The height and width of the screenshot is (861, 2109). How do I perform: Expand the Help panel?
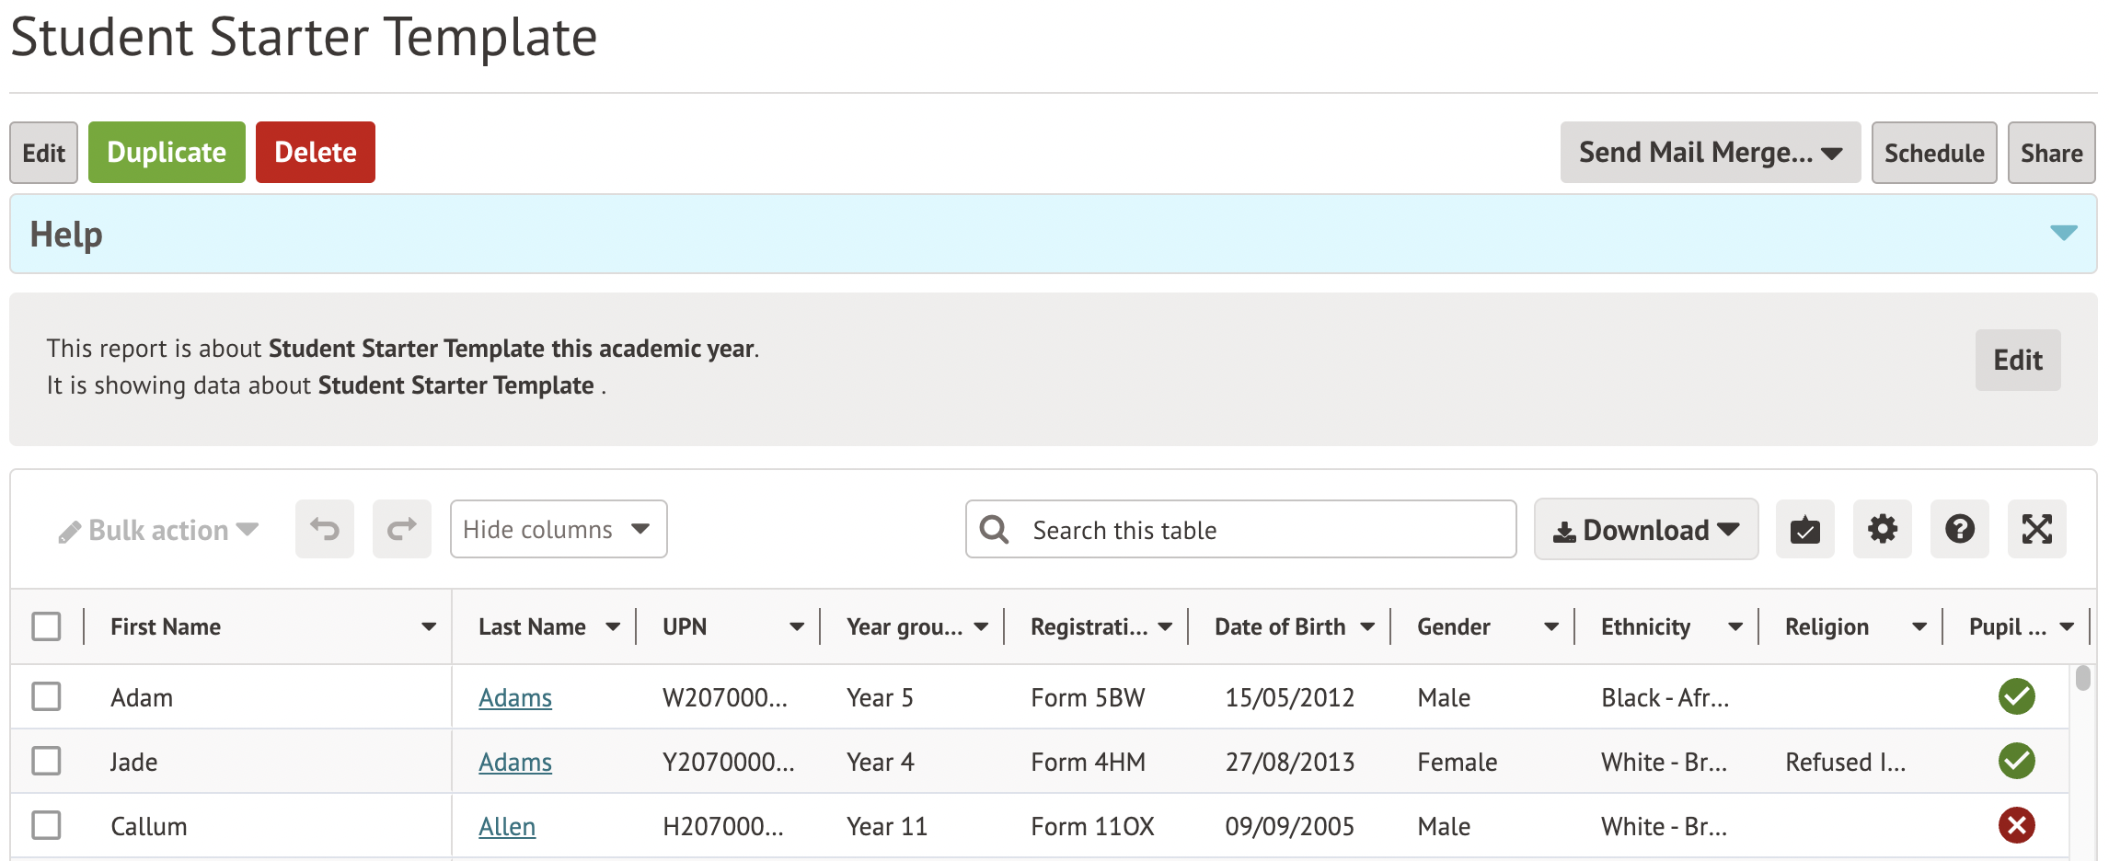point(2063,233)
